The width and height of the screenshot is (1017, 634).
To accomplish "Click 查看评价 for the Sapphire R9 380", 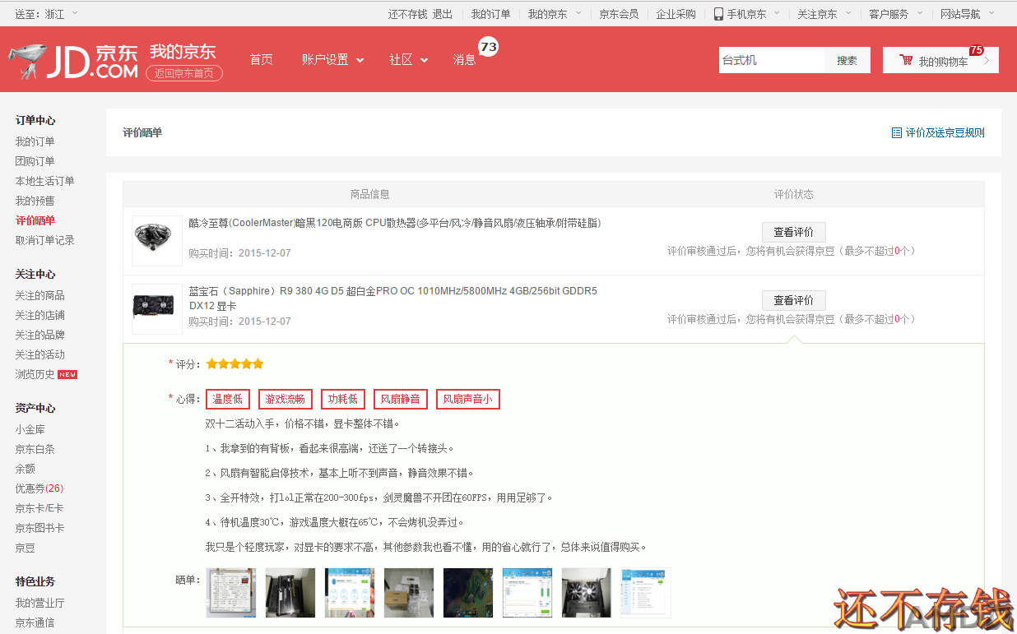I will (793, 300).
